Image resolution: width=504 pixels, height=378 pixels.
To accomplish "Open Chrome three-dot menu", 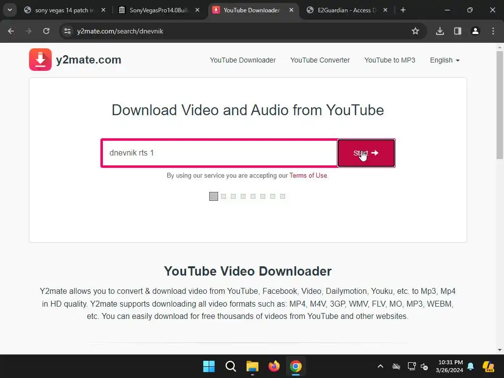I will [x=493, y=31].
